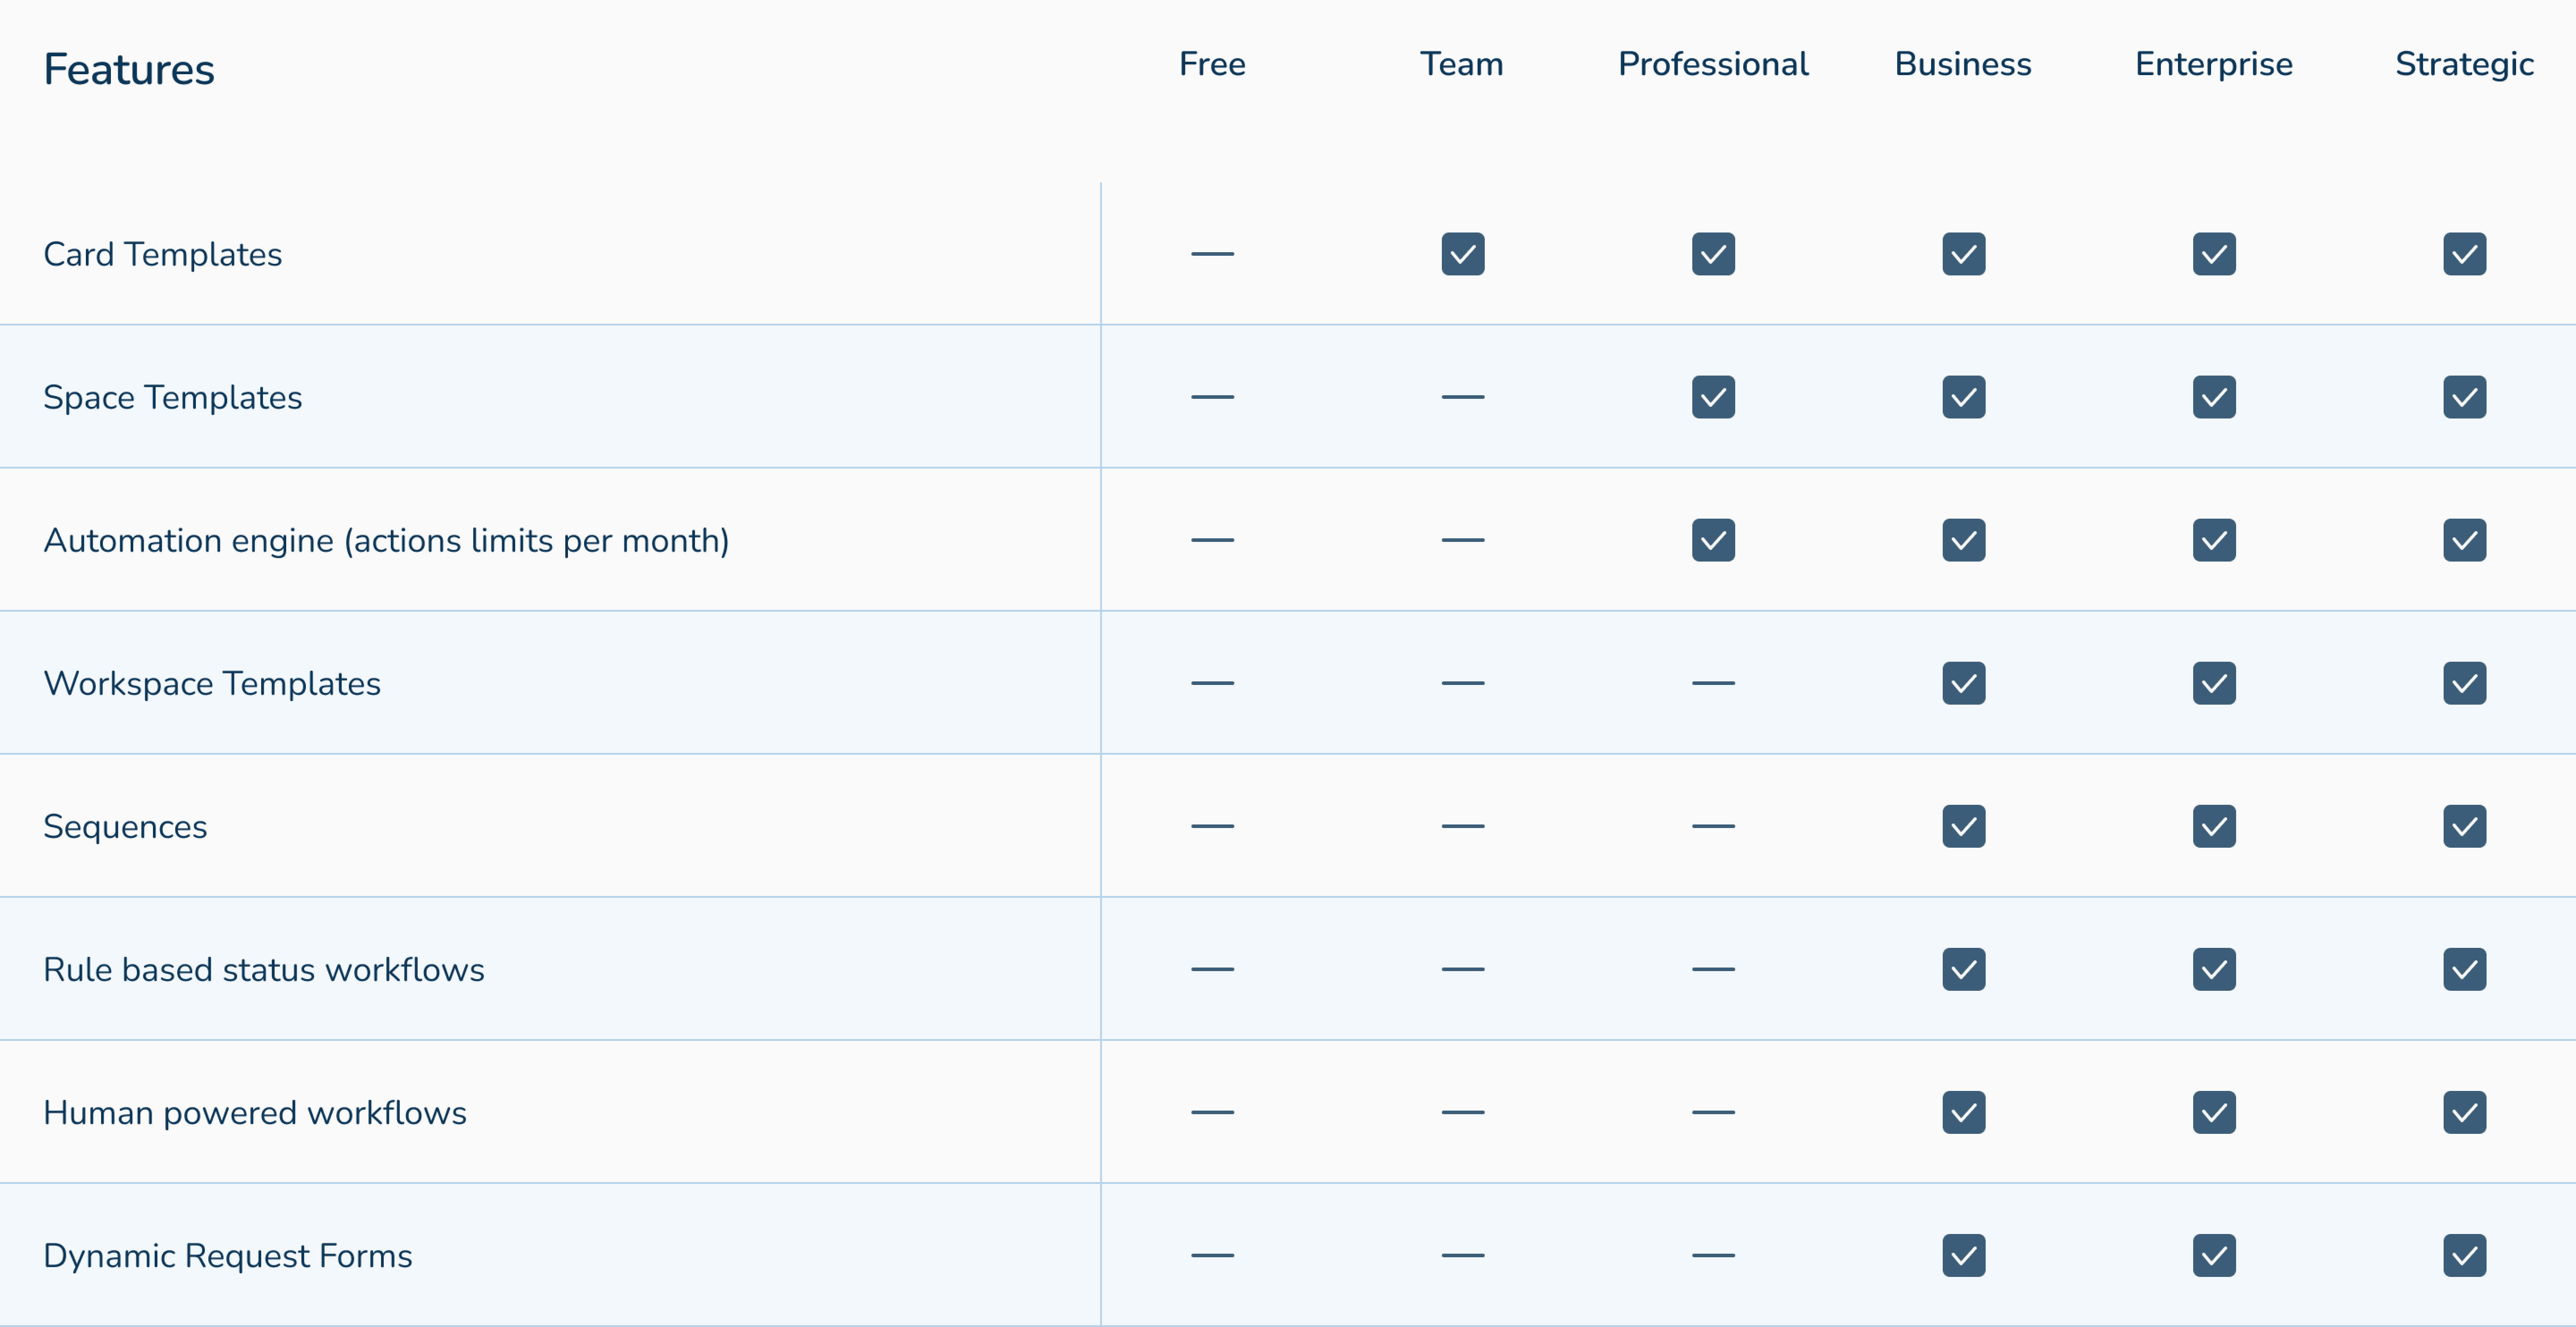The image size is (2576, 1327).
Task: Click Card Templates checkmark under Team
Action: [x=1462, y=254]
